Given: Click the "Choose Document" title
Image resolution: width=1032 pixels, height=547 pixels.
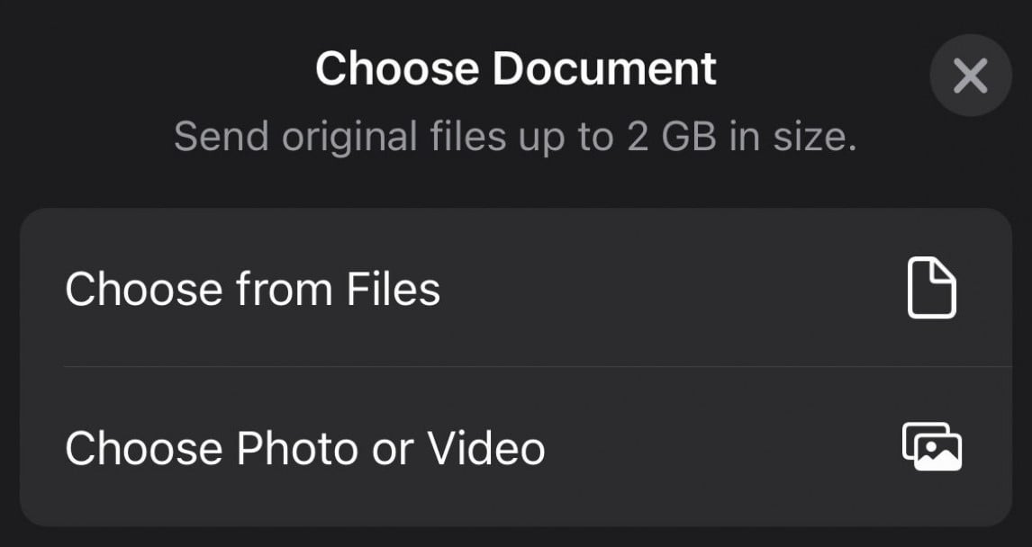Looking at the screenshot, I should coord(515,68).
